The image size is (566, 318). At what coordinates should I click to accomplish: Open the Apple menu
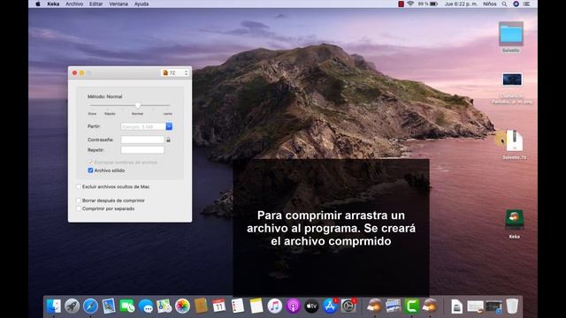click(x=38, y=4)
